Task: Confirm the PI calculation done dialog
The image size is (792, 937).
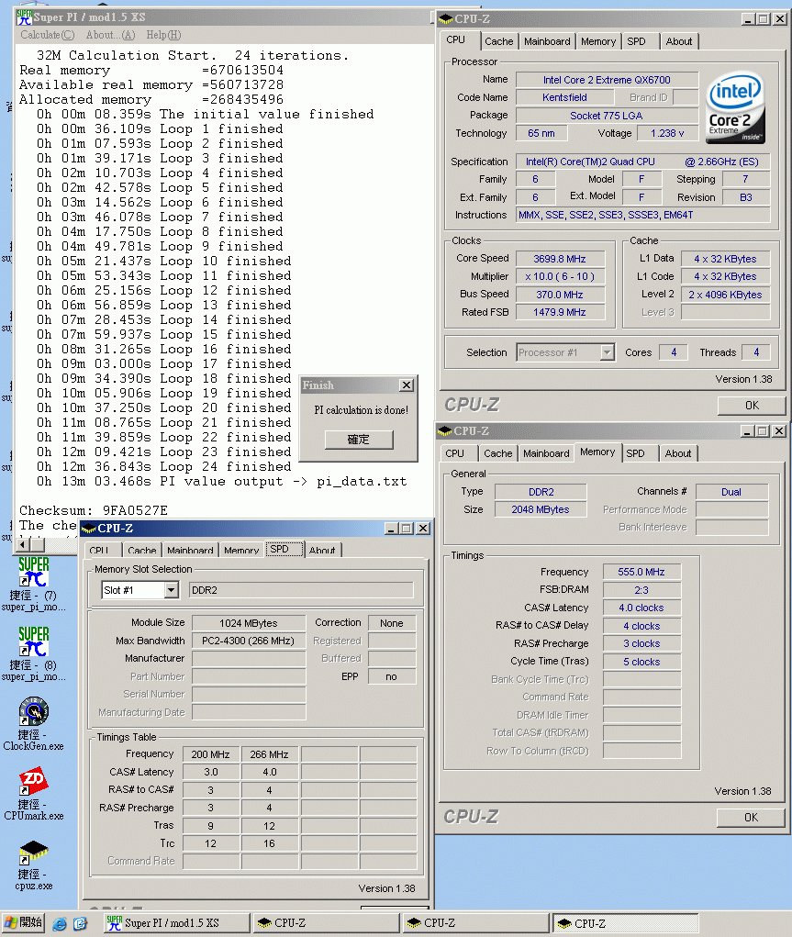Action: 359,440
